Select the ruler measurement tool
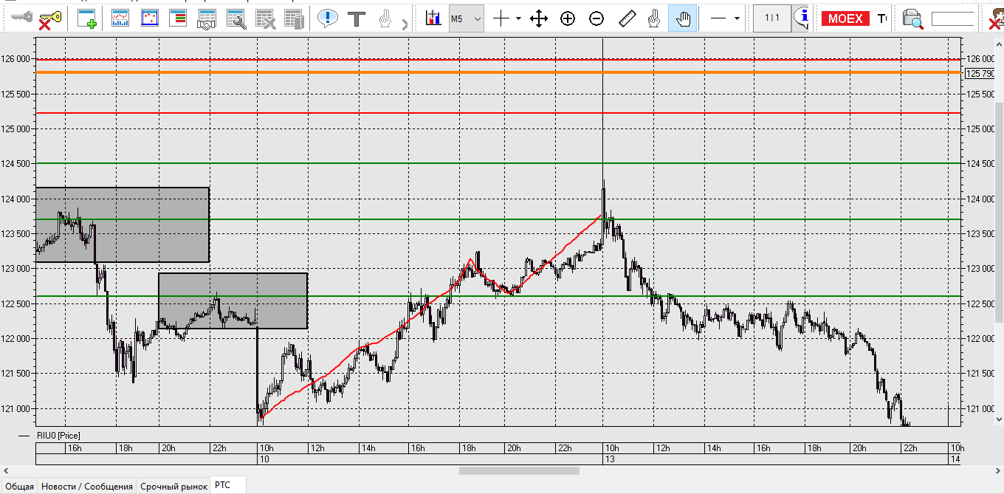The height and width of the screenshot is (494, 1004). click(x=627, y=18)
